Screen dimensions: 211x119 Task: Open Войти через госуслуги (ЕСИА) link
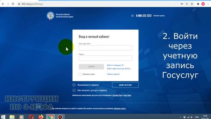(119, 68)
